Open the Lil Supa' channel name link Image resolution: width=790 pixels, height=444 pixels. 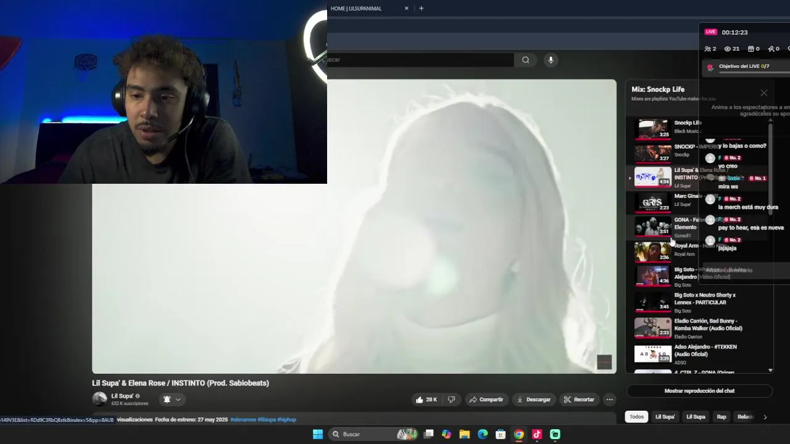point(122,396)
